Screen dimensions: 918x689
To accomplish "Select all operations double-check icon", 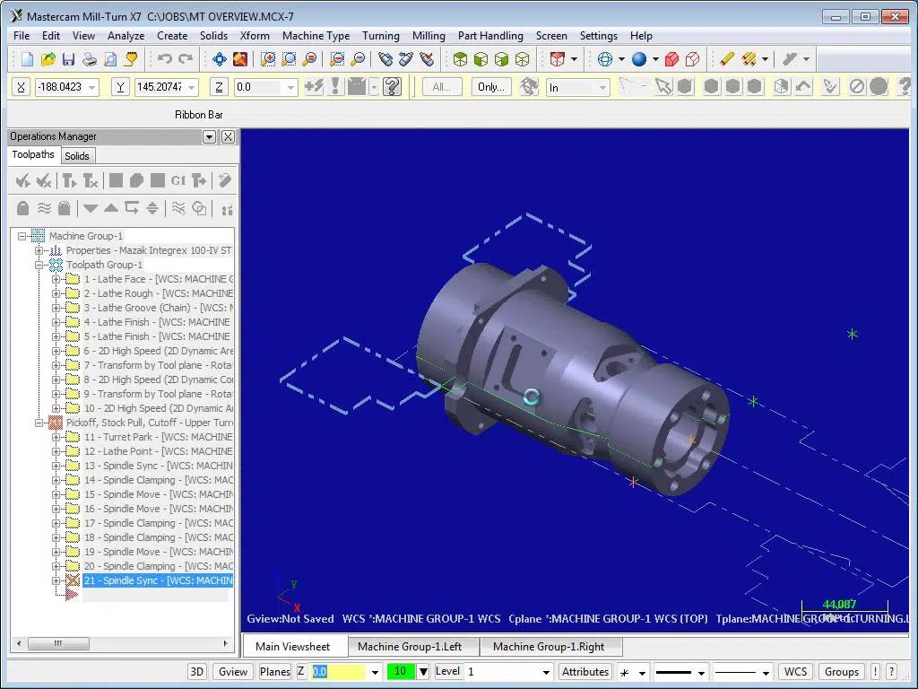I will 22,181.
